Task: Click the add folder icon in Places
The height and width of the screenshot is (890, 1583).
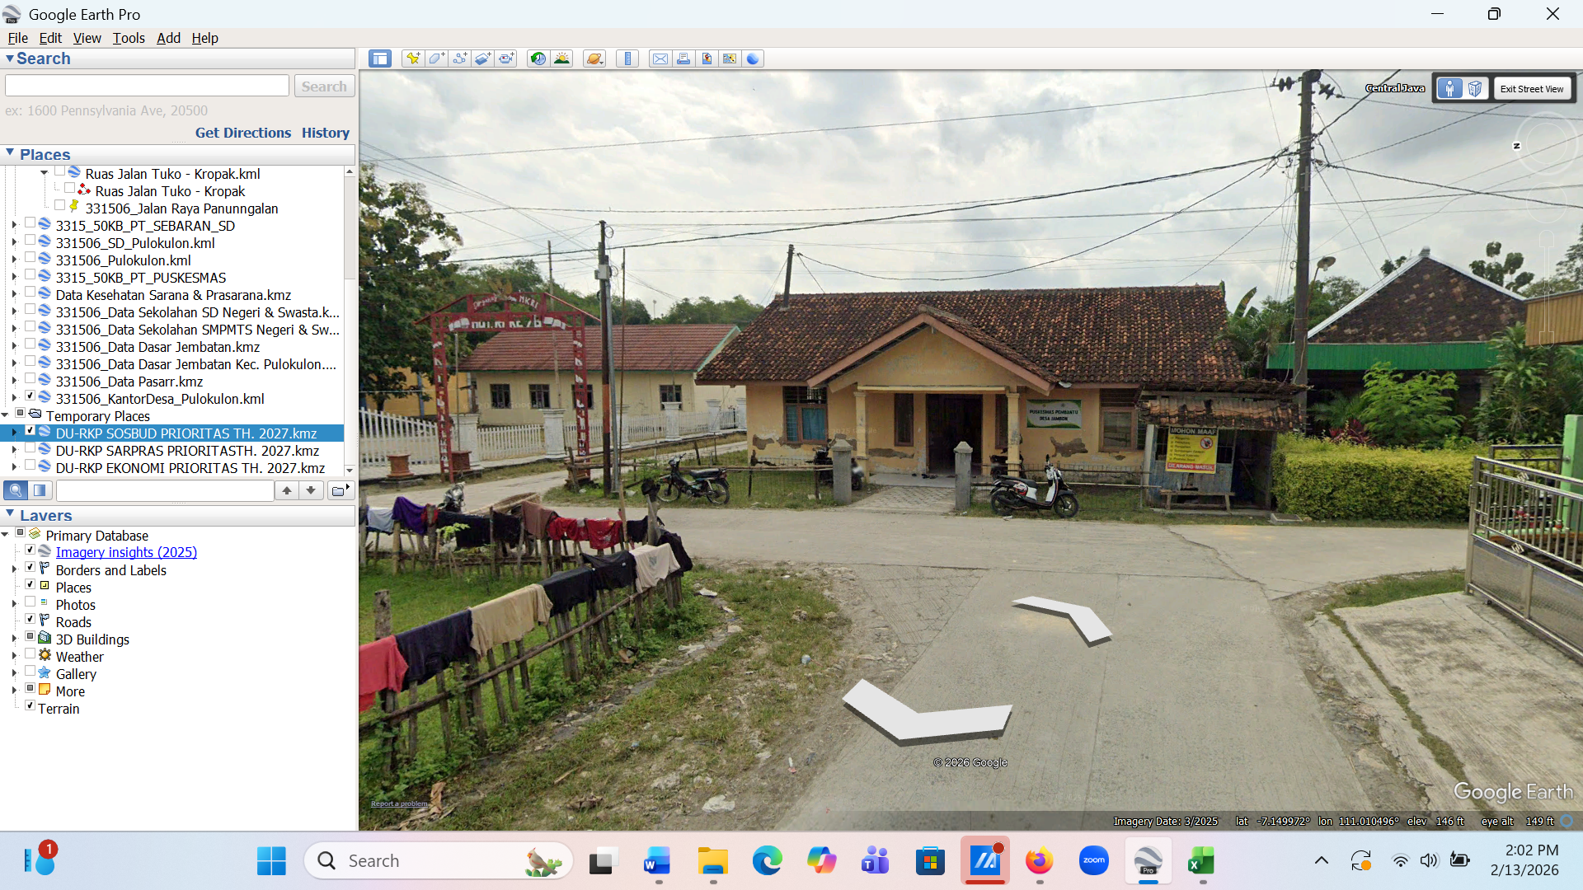Action: point(340,490)
